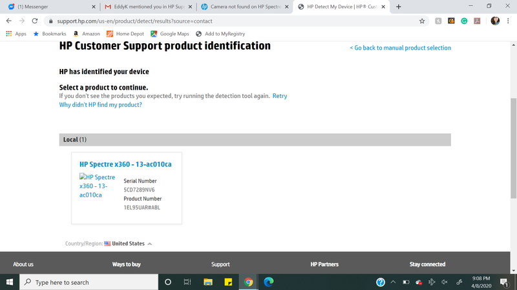The height and width of the screenshot is (290, 517).
Task: Click the HP Support Assistant question mark icon
Action: (x=381, y=282)
